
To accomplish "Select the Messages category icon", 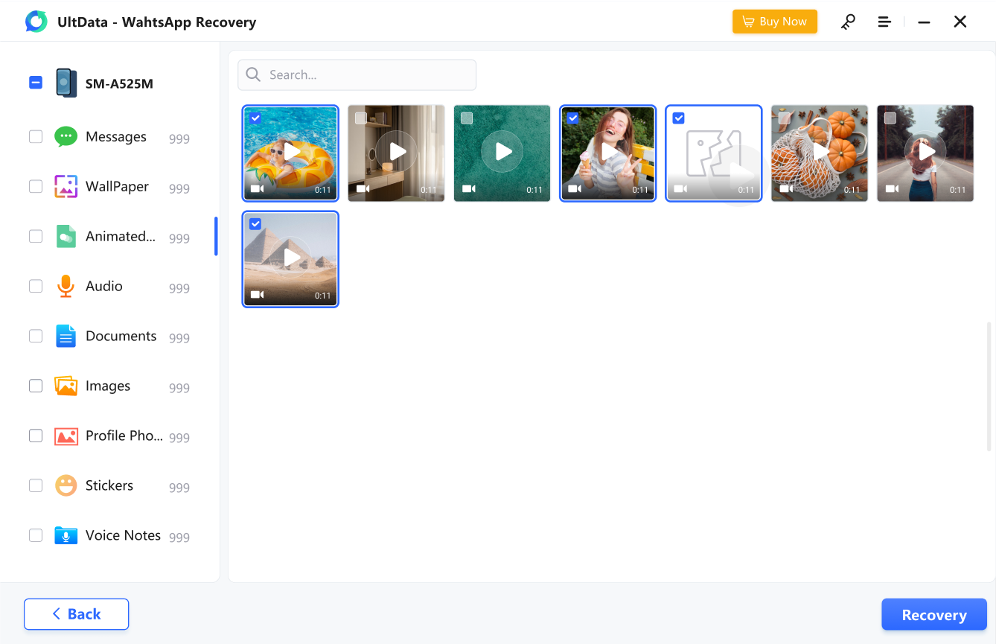I will click(66, 136).
